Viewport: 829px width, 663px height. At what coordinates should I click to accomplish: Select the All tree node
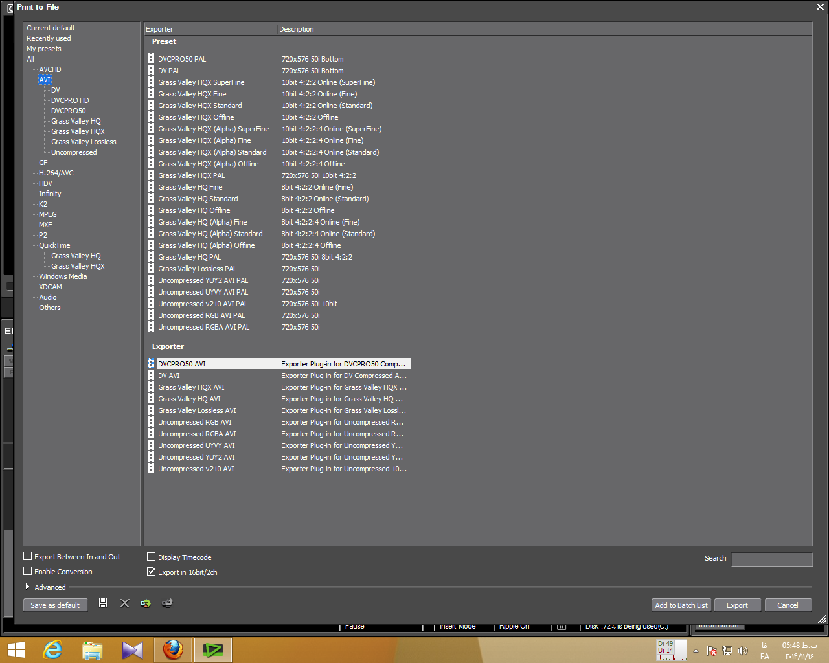pos(30,59)
